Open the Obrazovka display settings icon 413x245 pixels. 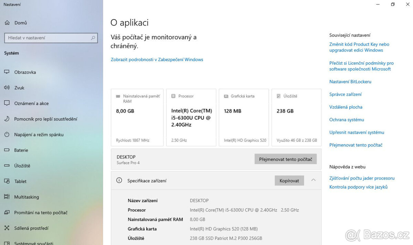[7, 72]
